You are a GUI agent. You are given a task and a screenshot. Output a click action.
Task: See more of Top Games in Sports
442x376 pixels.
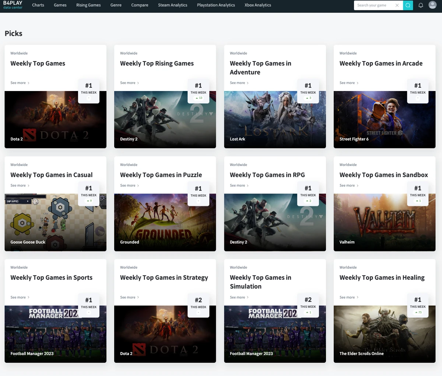tap(20, 297)
